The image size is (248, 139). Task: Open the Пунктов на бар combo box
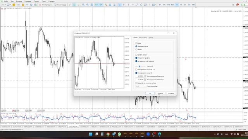141,86
